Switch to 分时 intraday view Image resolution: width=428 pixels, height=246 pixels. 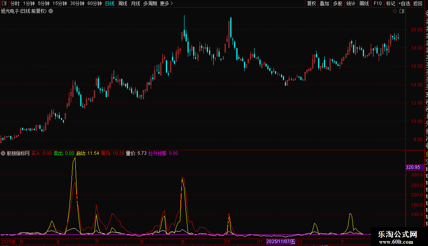click(15, 3)
